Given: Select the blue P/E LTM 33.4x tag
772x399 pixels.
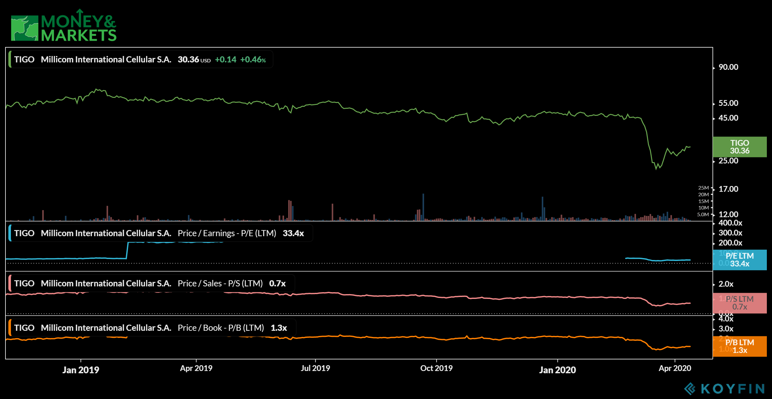Looking at the screenshot, I should tap(740, 260).
